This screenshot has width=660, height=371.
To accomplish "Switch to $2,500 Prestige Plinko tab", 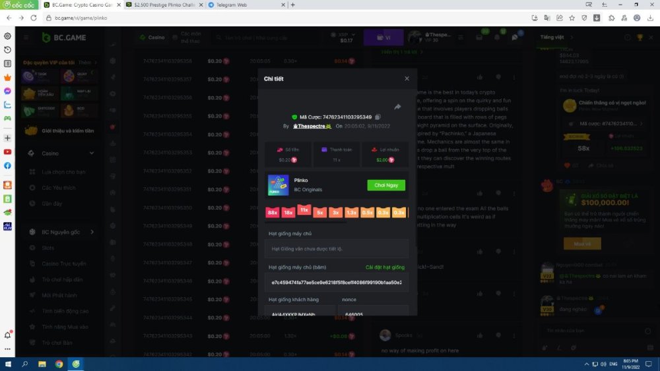I will [162, 5].
